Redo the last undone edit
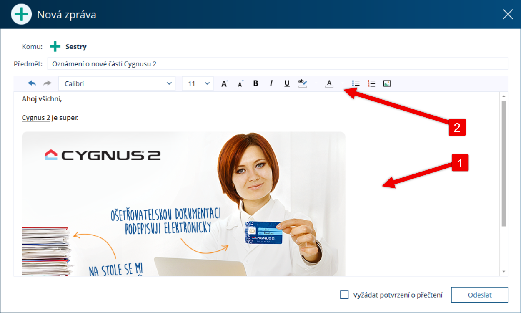Screen dimensions: 521x313 pos(47,83)
